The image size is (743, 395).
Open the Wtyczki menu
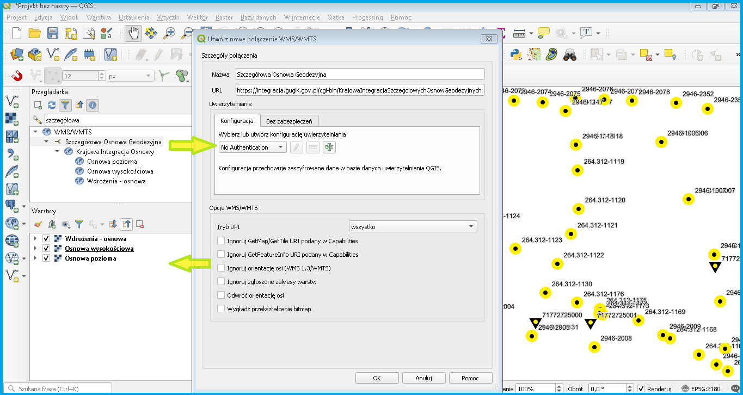pyautogui.click(x=168, y=17)
